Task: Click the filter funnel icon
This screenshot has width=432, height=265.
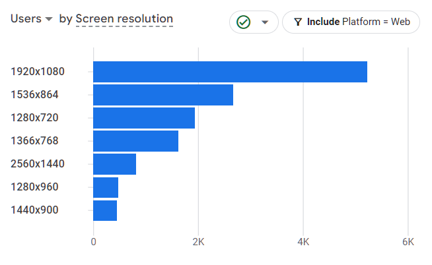Action: [x=298, y=22]
